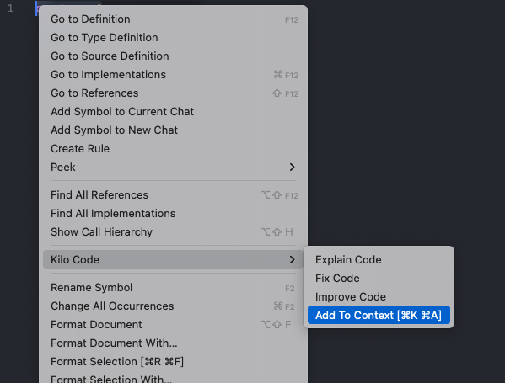Select Rename Symbol

pyautogui.click(x=173, y=288)
